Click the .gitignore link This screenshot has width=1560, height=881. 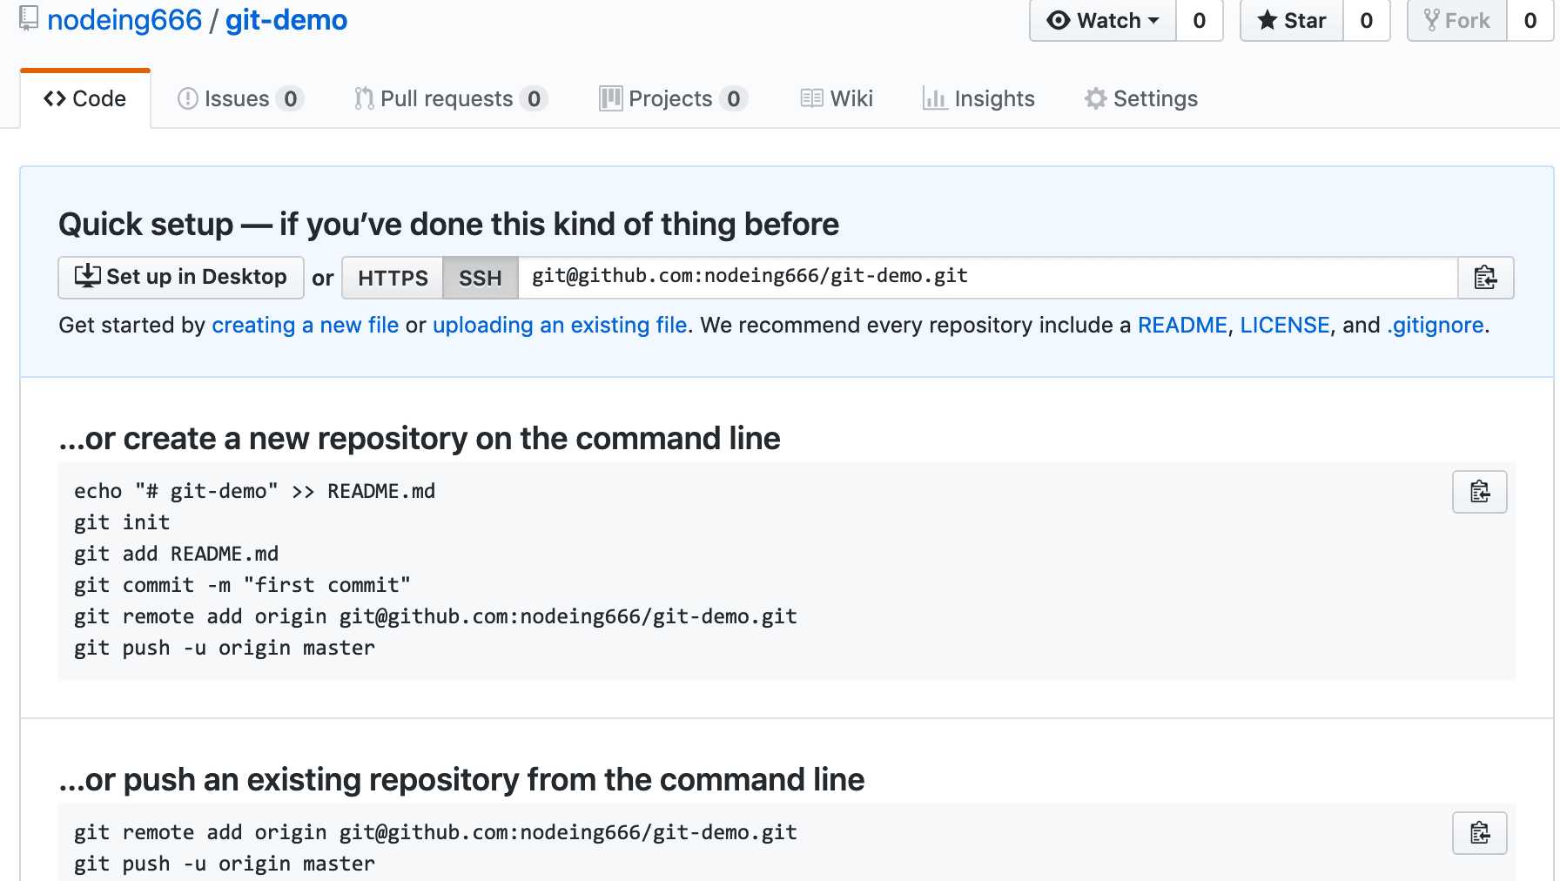[x=1435, y=325]
